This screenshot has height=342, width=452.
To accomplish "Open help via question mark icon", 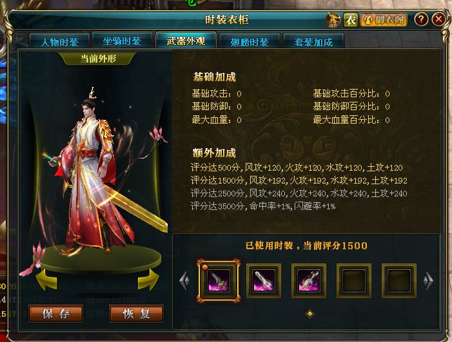I will click(421, 19).
